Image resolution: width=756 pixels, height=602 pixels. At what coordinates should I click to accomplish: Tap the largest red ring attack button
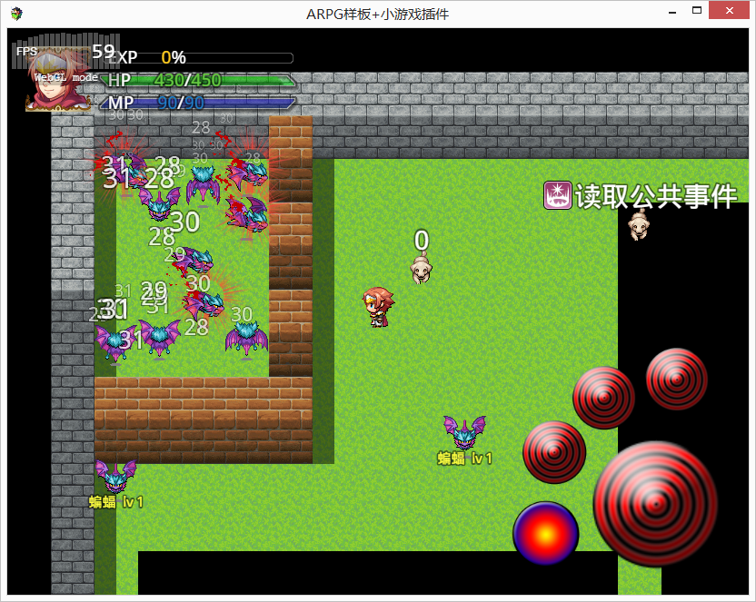click(655, 504)
